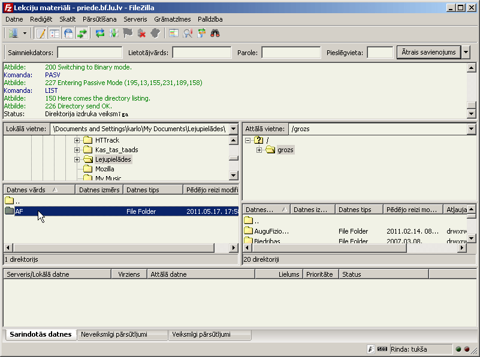The width and height of the screenshot is (480, 357).
Task: Click the encryption info icon in status bar
Action: click(x=371, y=349)
